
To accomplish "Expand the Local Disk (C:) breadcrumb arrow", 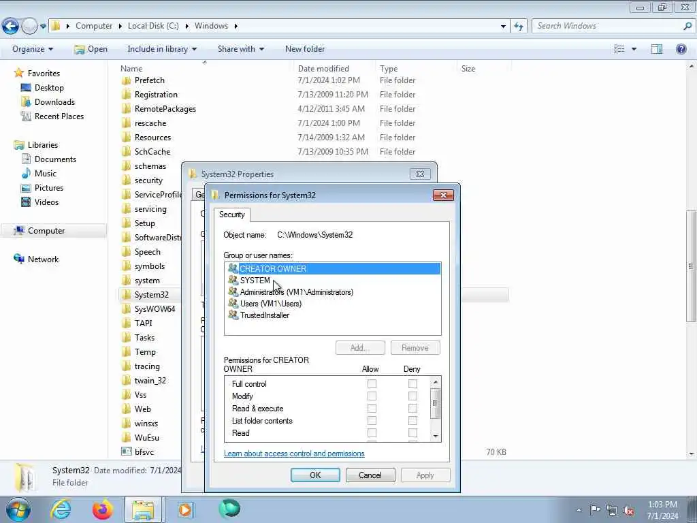I will pyautogui.click(x=187, y=27).
